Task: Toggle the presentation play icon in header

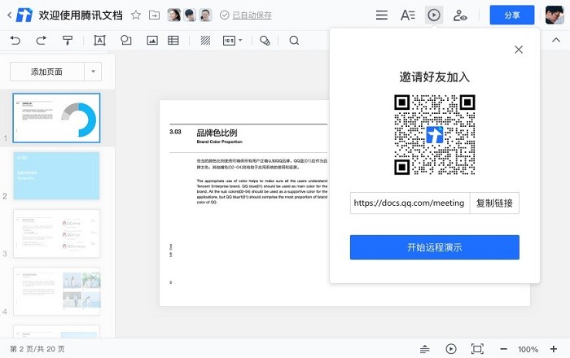Action: point(434,15)
